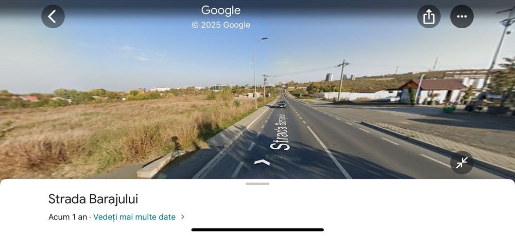Tap the high-rise towers on the horizon

coord(329,77)
